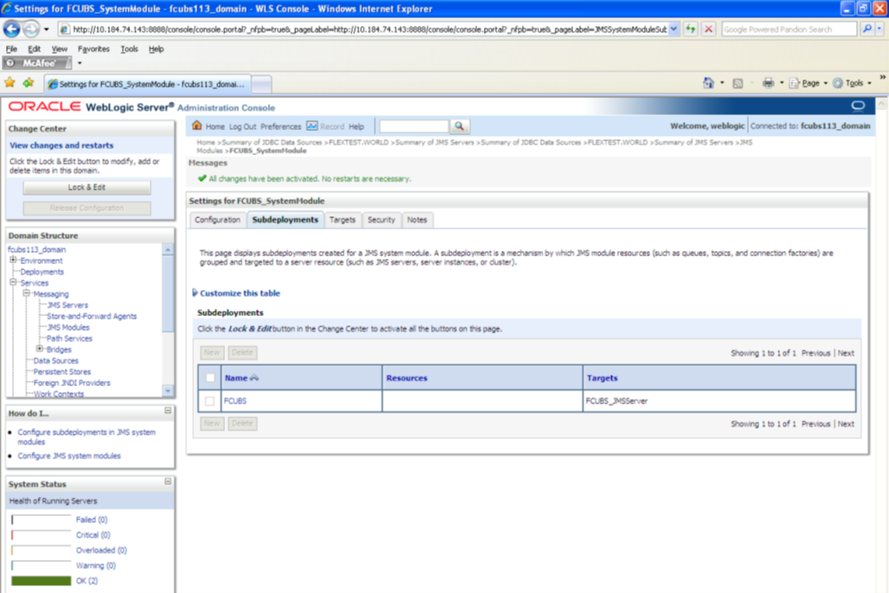Open the address bar URL dropdown

[x=673, y=29]
